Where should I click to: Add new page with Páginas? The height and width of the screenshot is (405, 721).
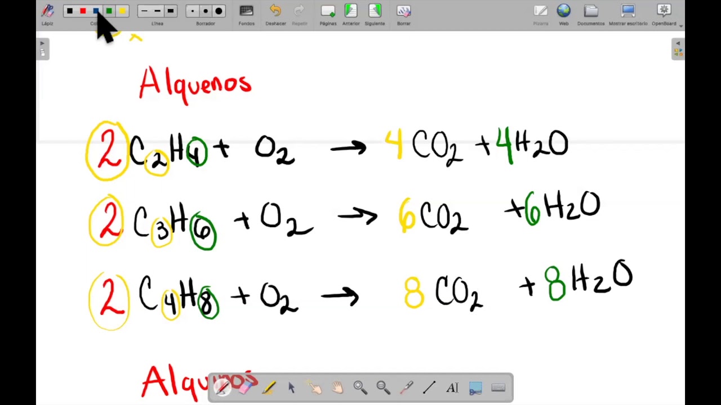pos(328,15)
